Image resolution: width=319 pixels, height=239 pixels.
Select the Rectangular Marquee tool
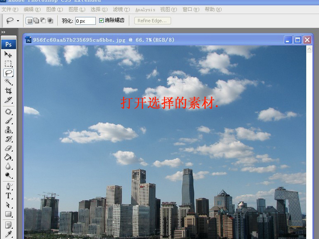8,64
